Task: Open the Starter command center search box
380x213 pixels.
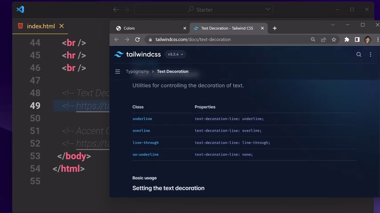Action: tap(204, 10)
